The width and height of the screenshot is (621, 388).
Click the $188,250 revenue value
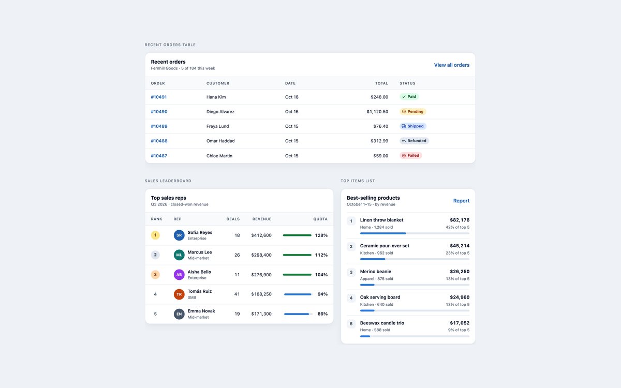(261, 294)
